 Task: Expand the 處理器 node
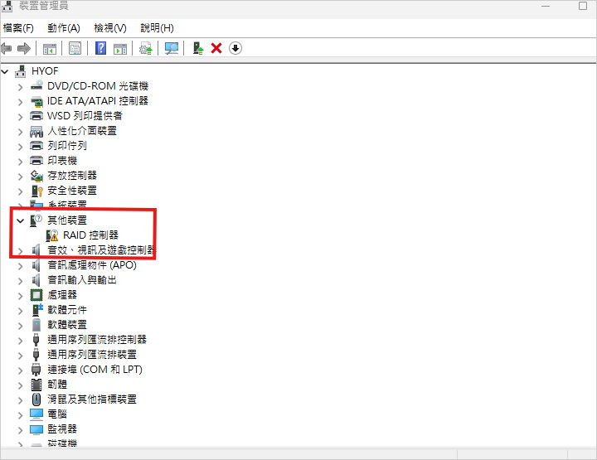[20, 296]
